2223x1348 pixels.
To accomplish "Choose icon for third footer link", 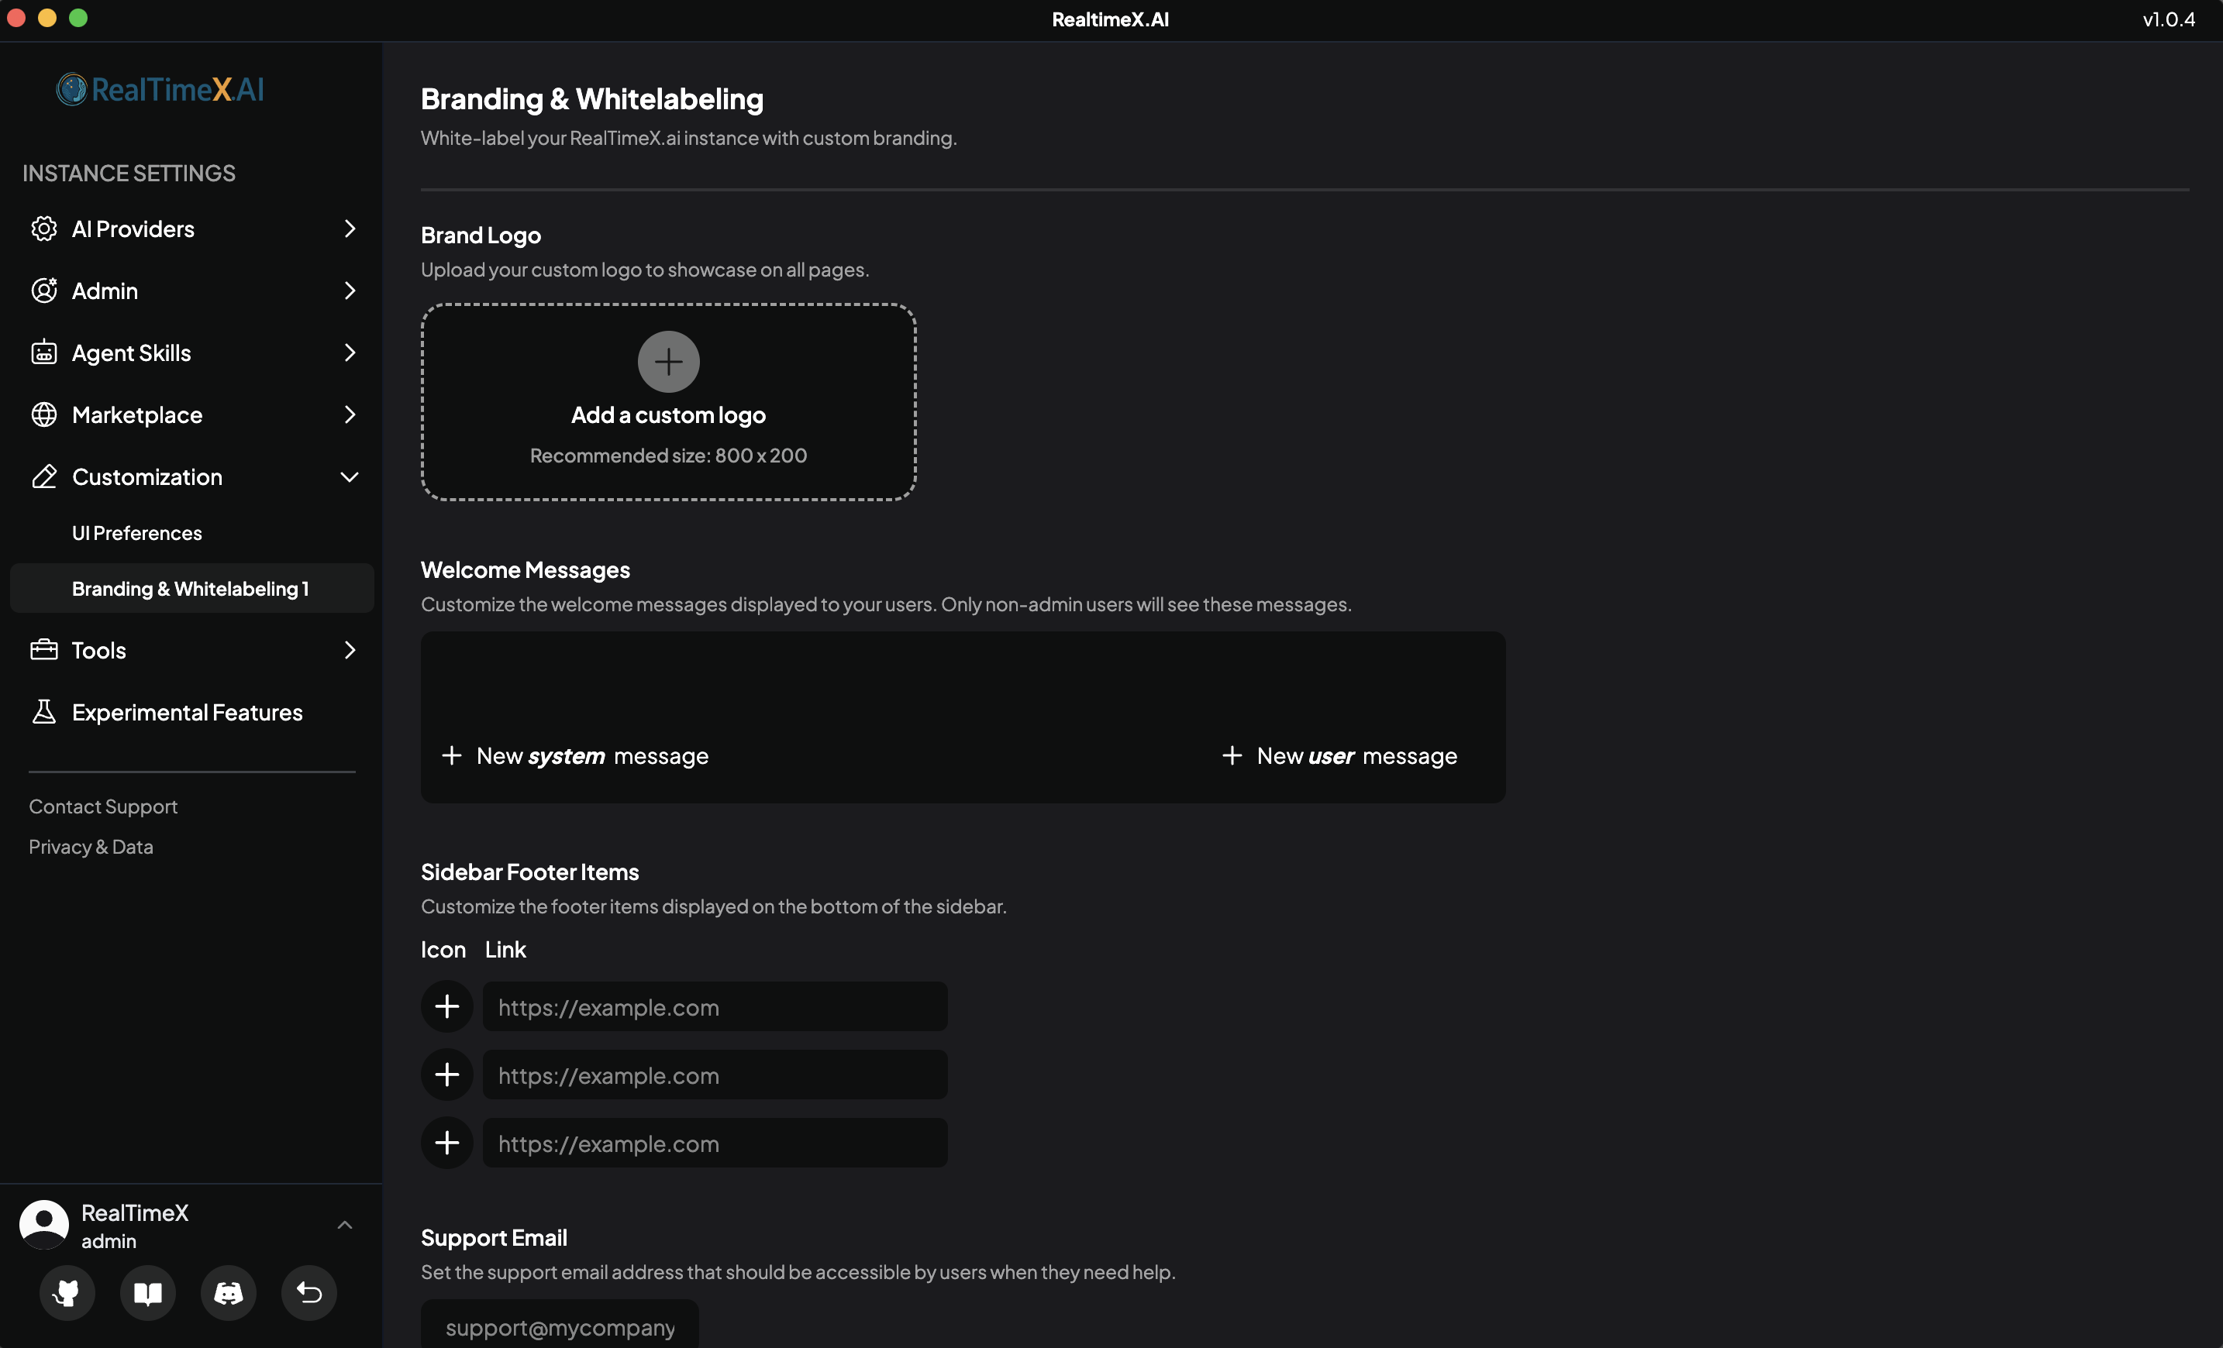I will (446, 1143).
